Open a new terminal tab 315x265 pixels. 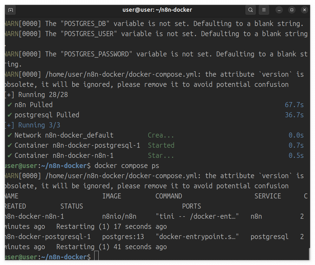click(x=11, y=10)
